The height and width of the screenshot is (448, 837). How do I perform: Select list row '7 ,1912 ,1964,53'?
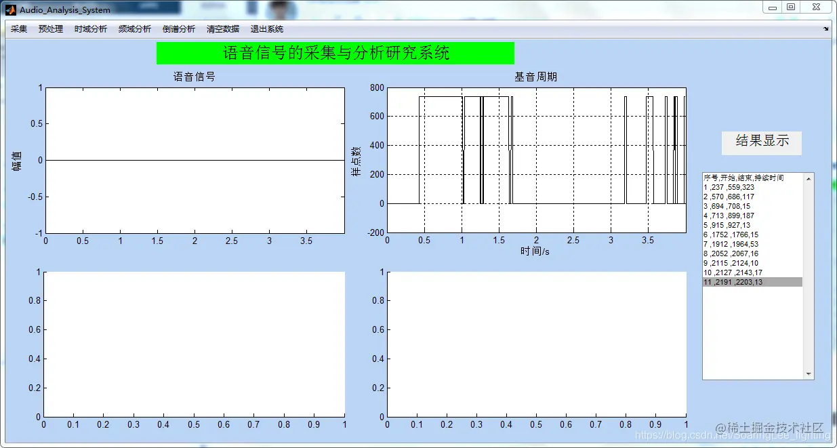click(x=752, y=244)
